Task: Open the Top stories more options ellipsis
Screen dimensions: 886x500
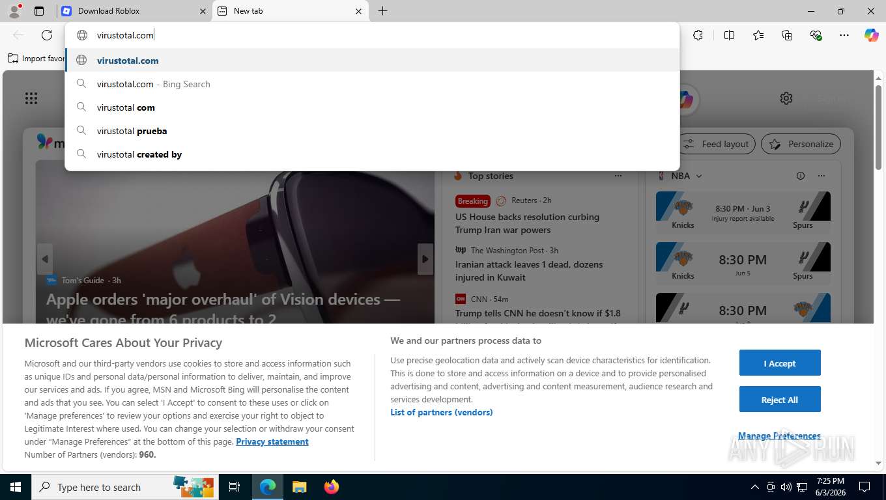Action: [x=618, y=176]
